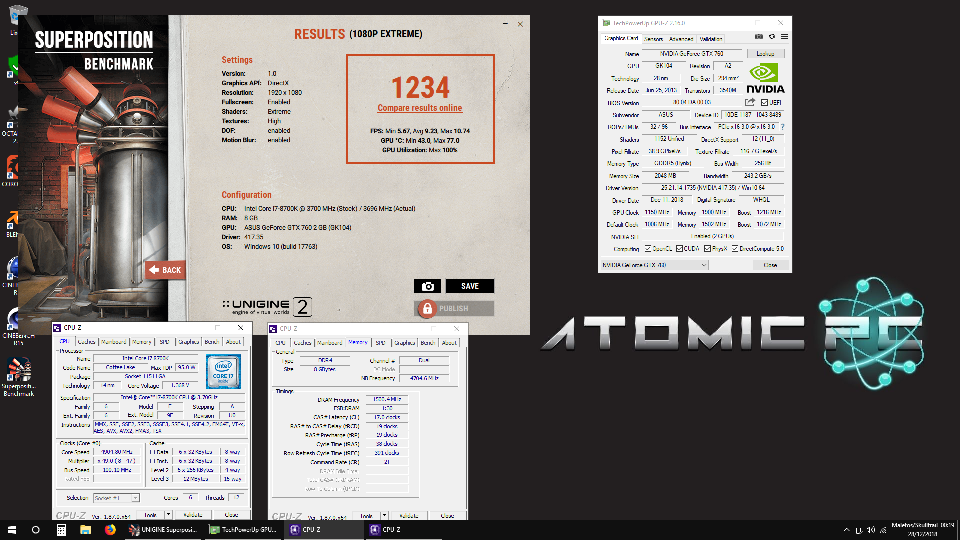This screenshot has width=960, height=540.
Task: Switch to first CPU-Z taskbar item
Action: pyautogui.click(x=324, y=530)
